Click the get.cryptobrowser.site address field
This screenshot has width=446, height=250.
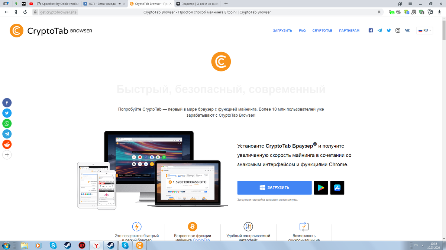point(59,12)
